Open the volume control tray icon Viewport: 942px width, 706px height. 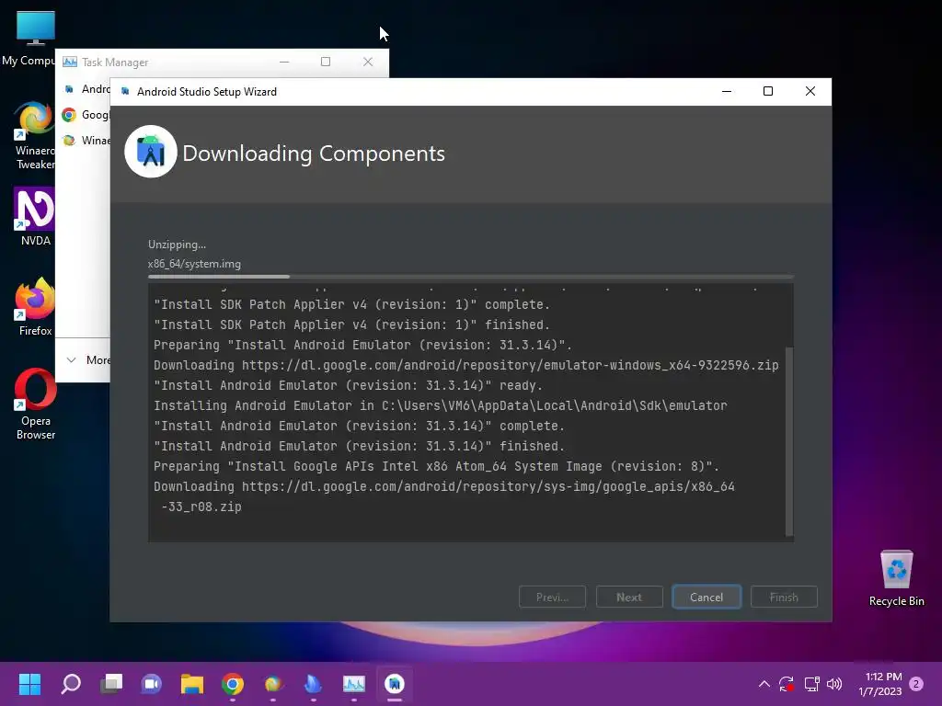834,684
